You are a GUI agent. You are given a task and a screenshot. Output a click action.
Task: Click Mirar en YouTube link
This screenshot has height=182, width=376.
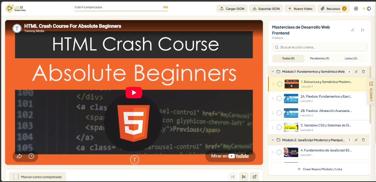point(230,156)
